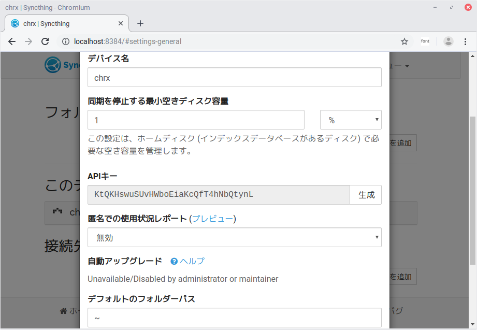Bookmark this page with star icon
Viewport: 477px width, 330px height.
point(404,41)
